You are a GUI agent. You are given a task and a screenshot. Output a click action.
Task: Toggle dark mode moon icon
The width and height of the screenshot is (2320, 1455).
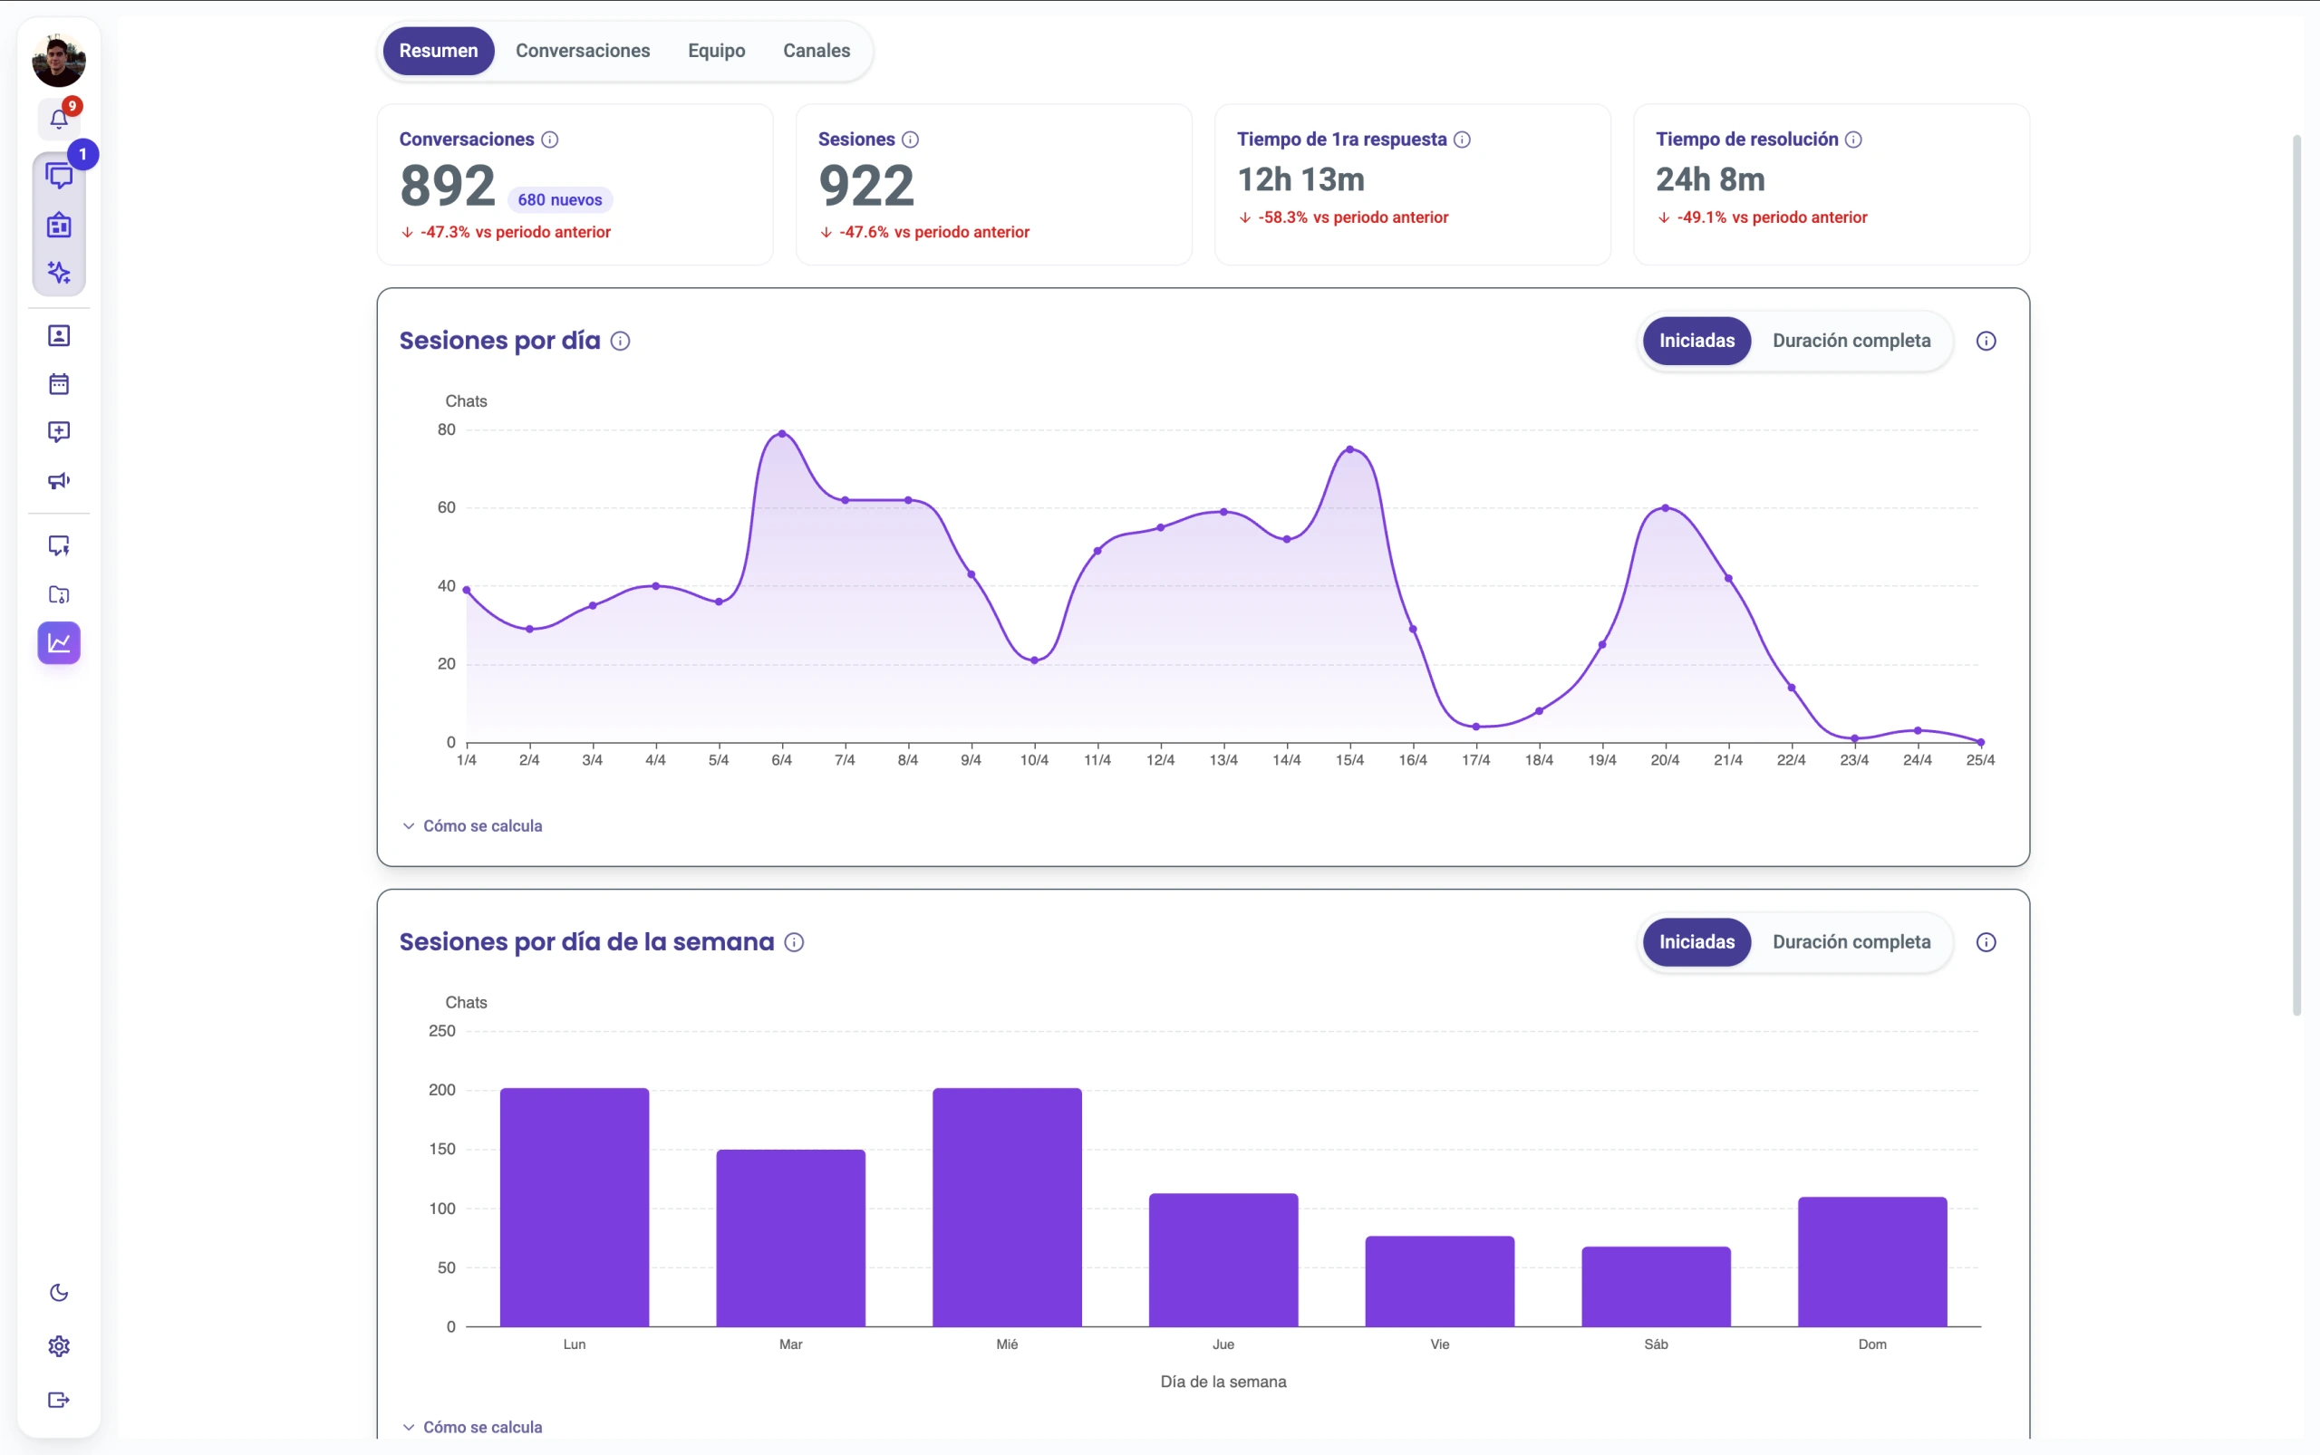[x=59, y=1292]
